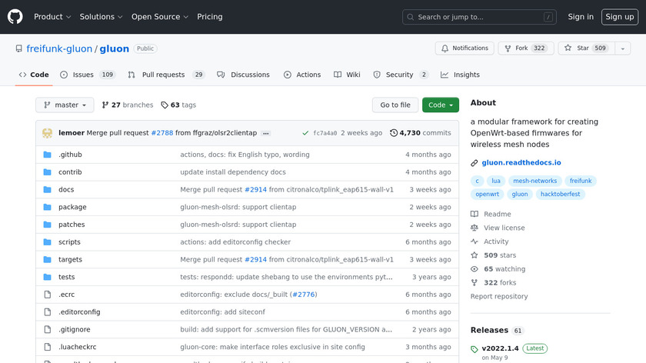The image size is (646, 363).
Task: Switch to the Issues tab
Action: [88, 75]
